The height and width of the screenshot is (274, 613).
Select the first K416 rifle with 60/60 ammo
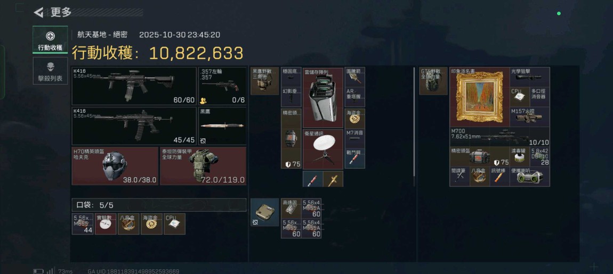[134, 86]
